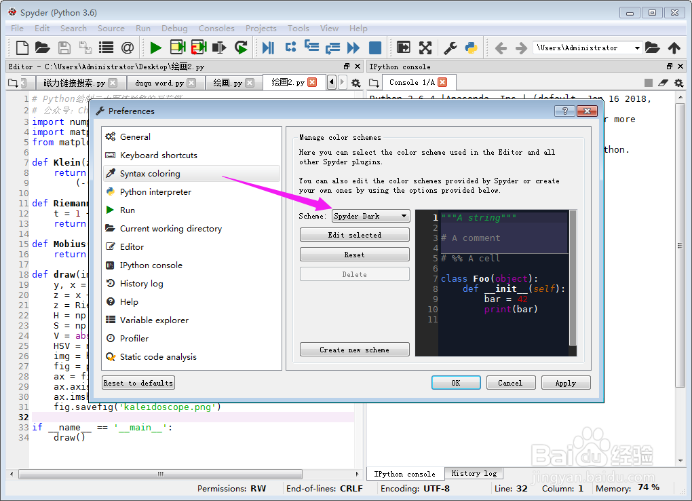Screen dimensions: 692x501
Task: Close the 绘画2.py tab
Action: [312, 82]
